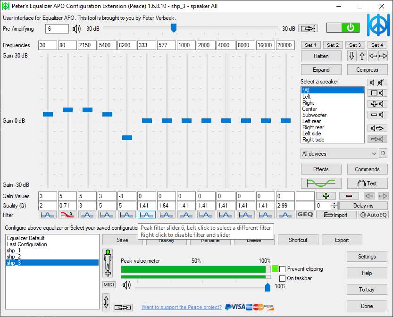Click the Compress button
Screen dimensions: 393x317
point(367,70)
